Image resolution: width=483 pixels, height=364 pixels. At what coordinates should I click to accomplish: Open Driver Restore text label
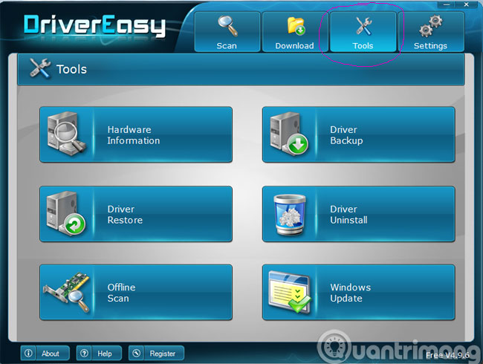coord(125,215)
